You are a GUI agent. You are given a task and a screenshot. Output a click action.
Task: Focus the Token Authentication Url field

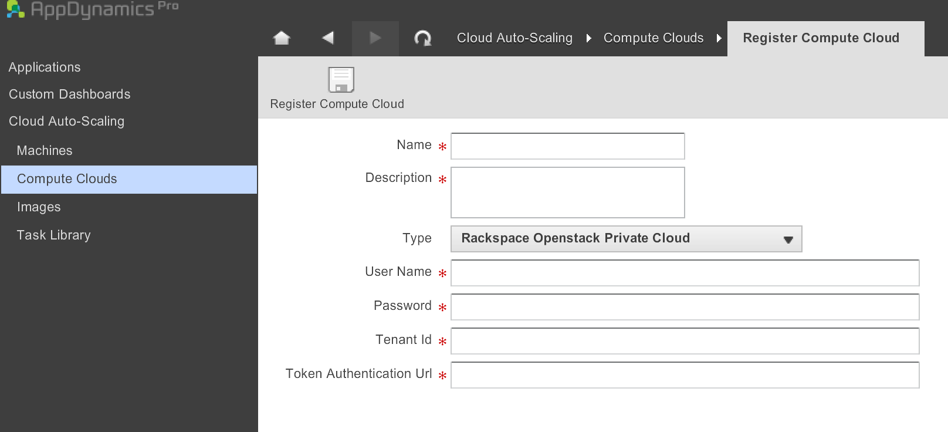point(685,375)
